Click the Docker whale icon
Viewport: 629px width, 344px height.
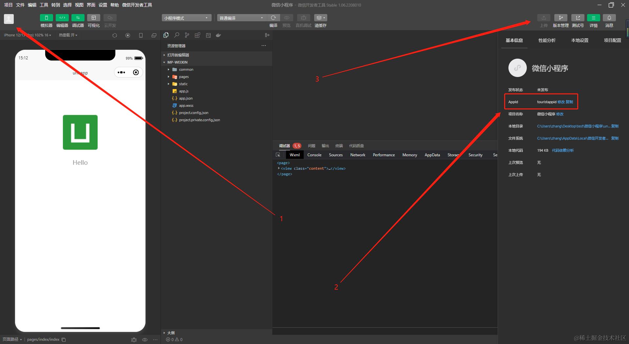coord(219,35)
